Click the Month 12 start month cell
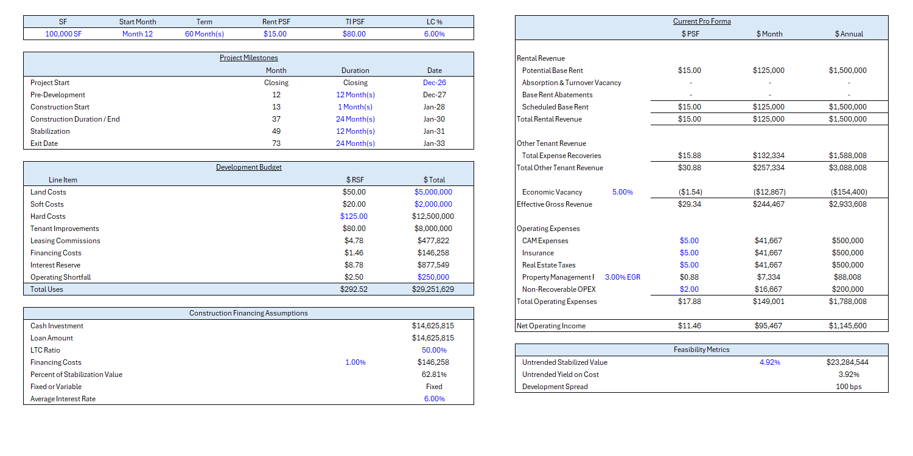 pyautogui.click(x=138, y=34)
